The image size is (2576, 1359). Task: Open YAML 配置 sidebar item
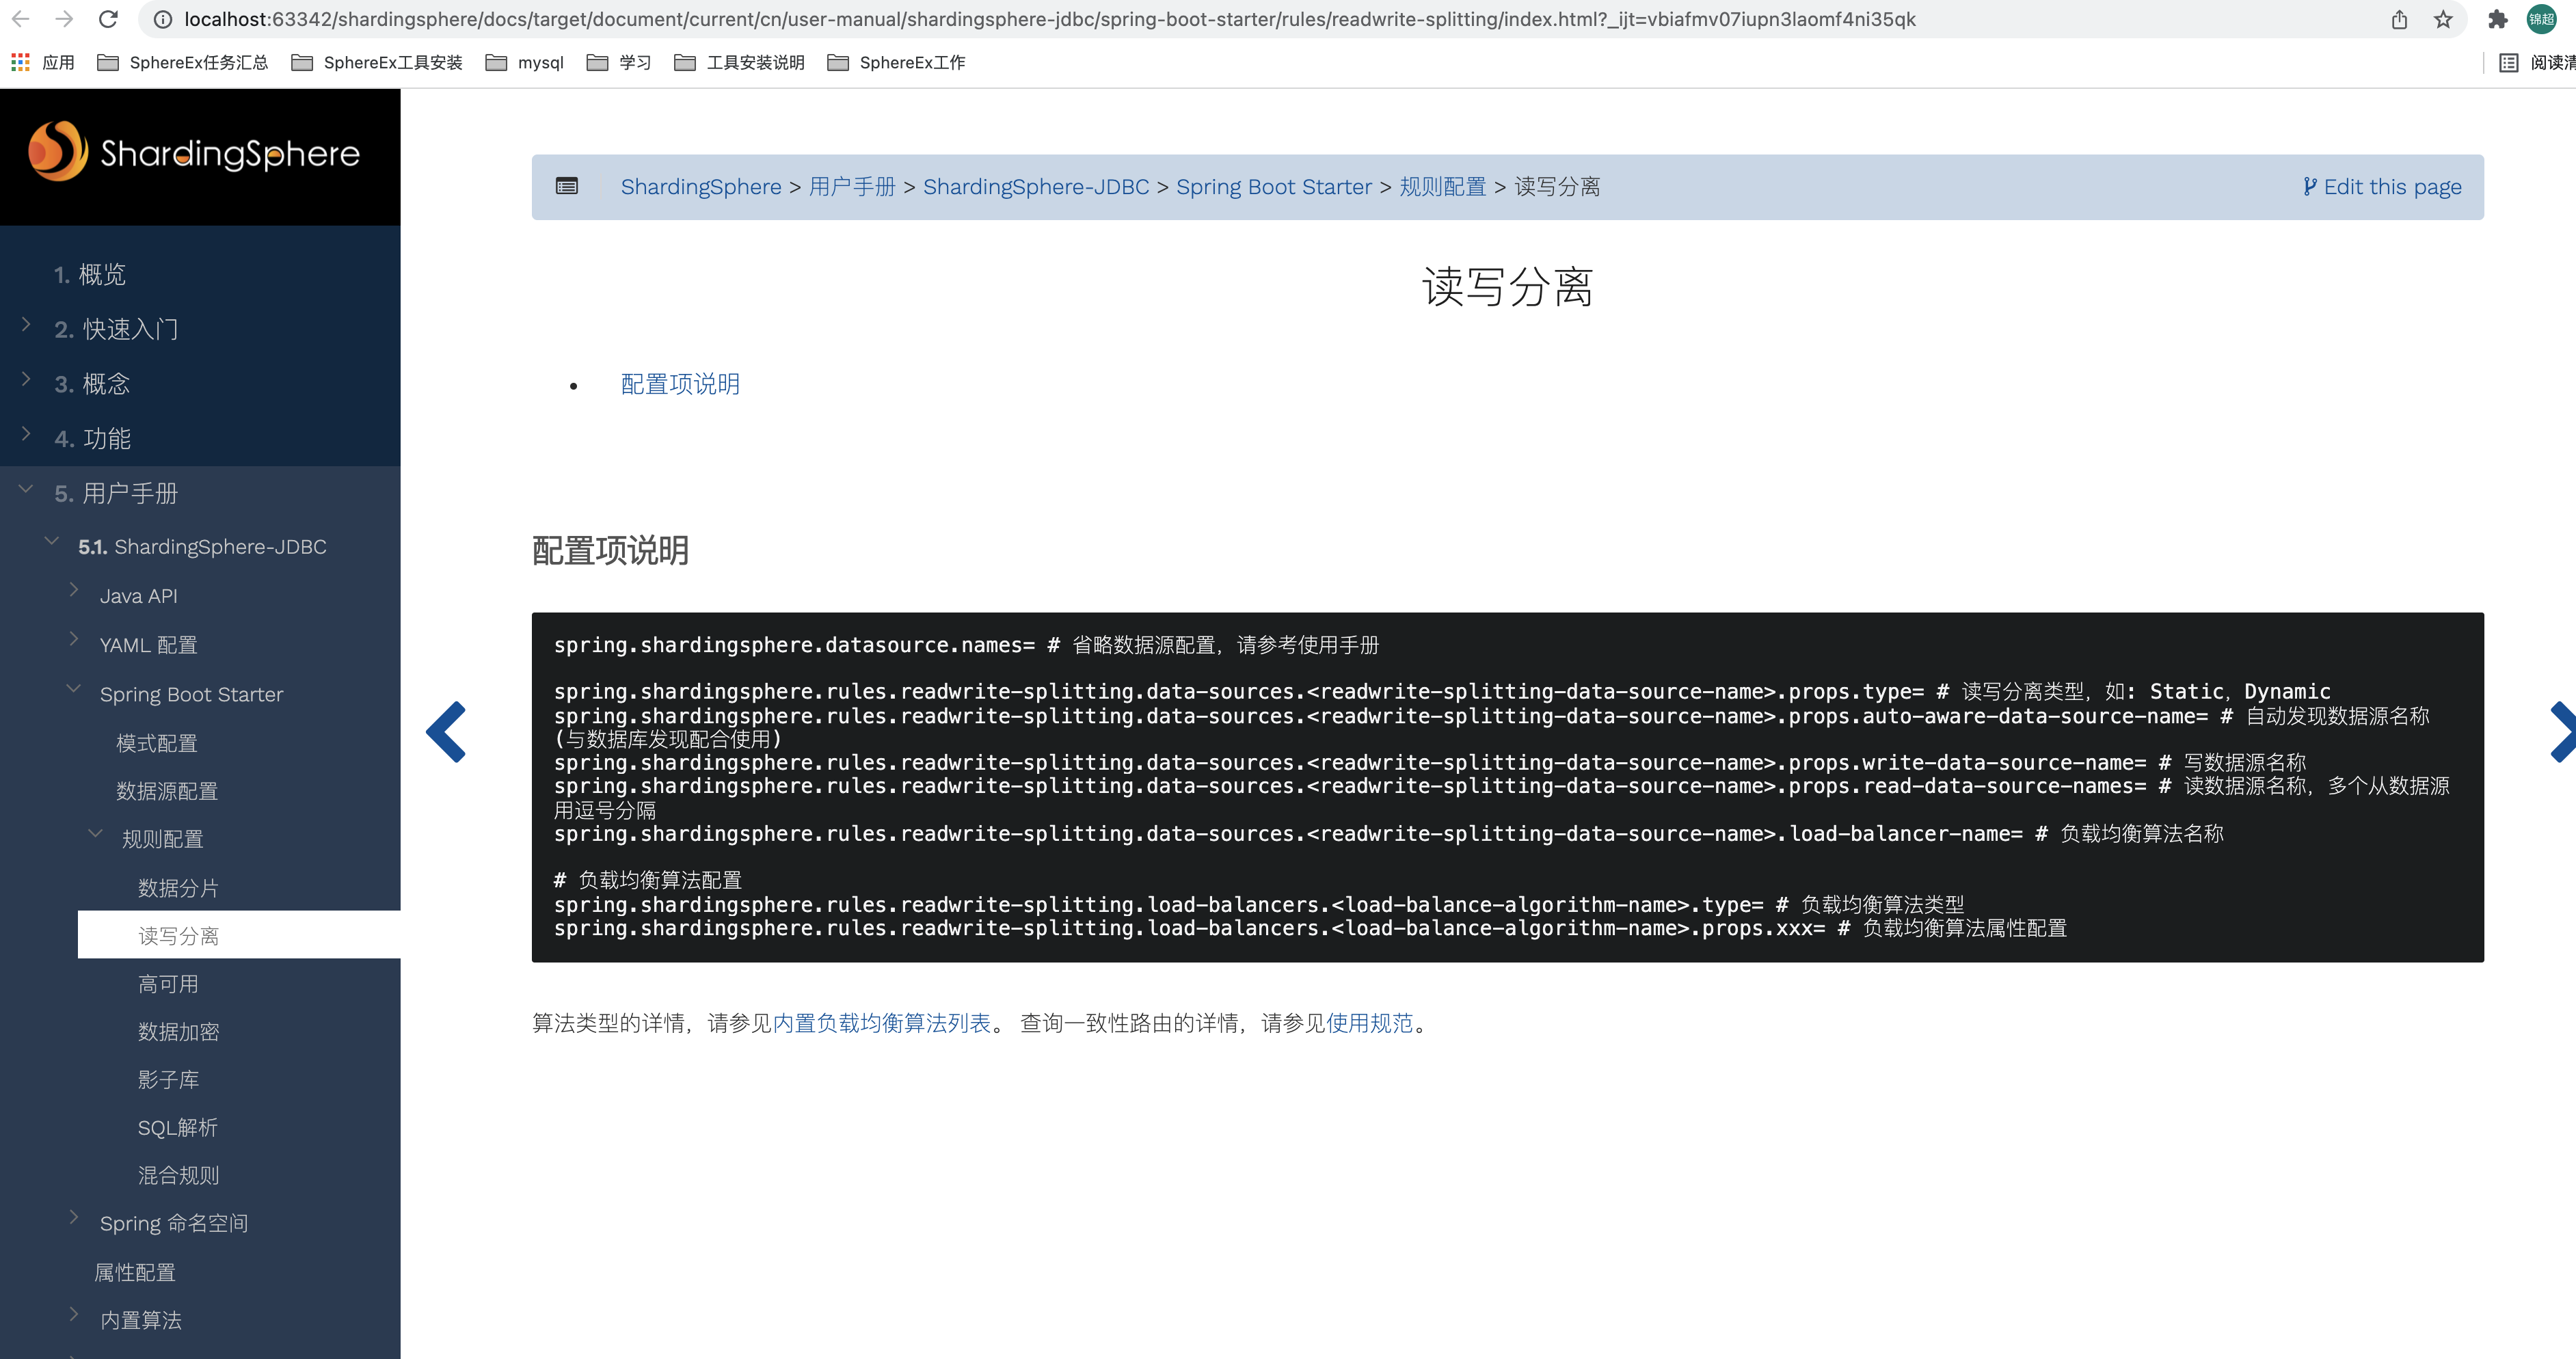(149, 645)
